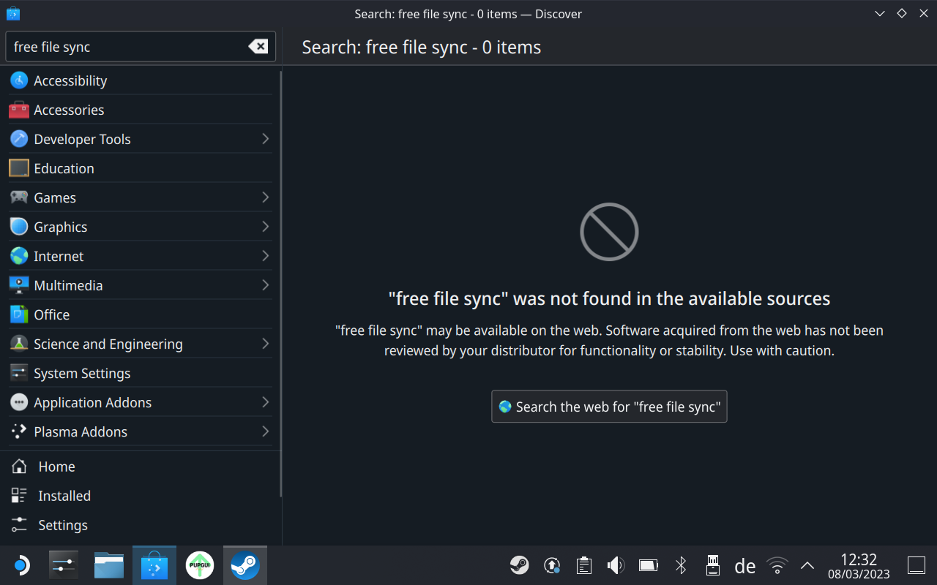Open the volume tray icon
Viewport: 937px width, 585px height.
(x=616, y=565)
